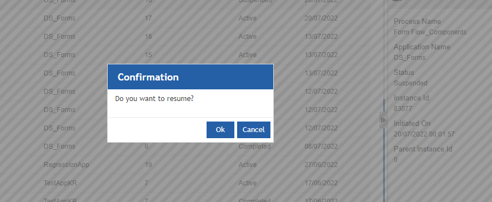Click the Application Name label in details

[x=421, y=47]
